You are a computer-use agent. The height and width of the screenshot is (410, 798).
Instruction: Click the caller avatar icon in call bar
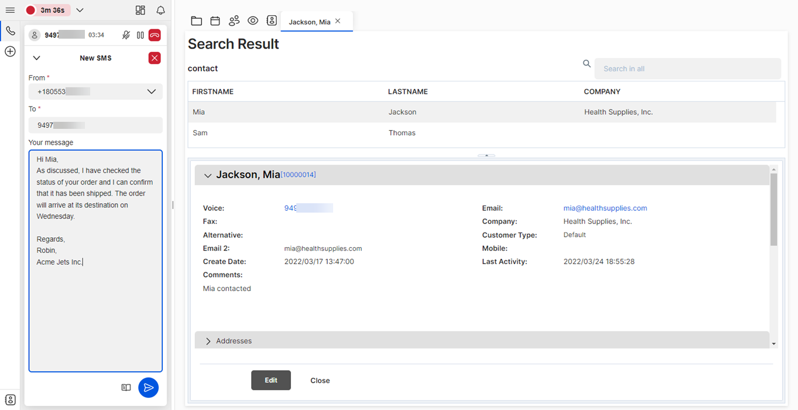(x=35, y=35)
